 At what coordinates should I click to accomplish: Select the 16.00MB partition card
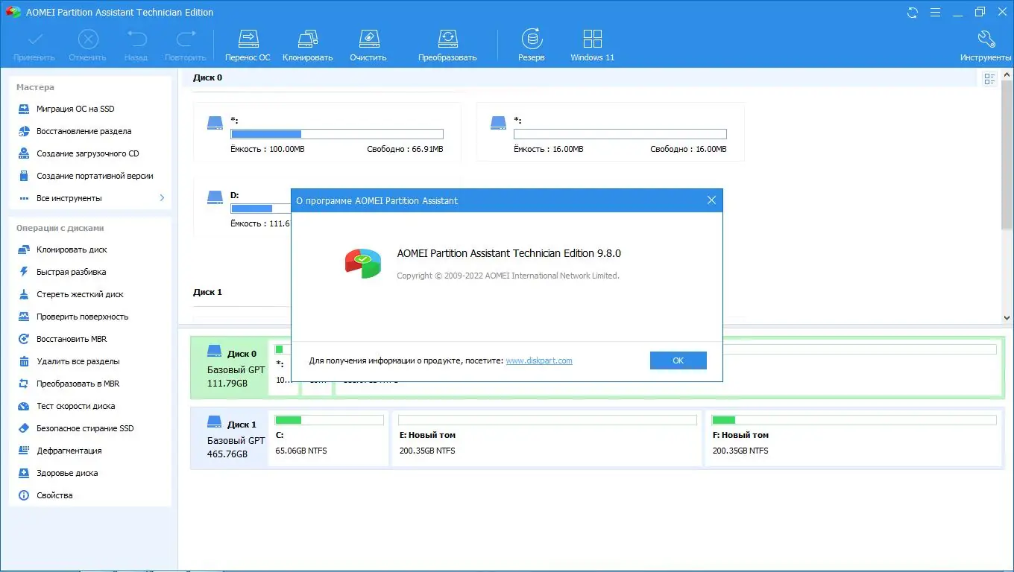(x=611, y=133)
